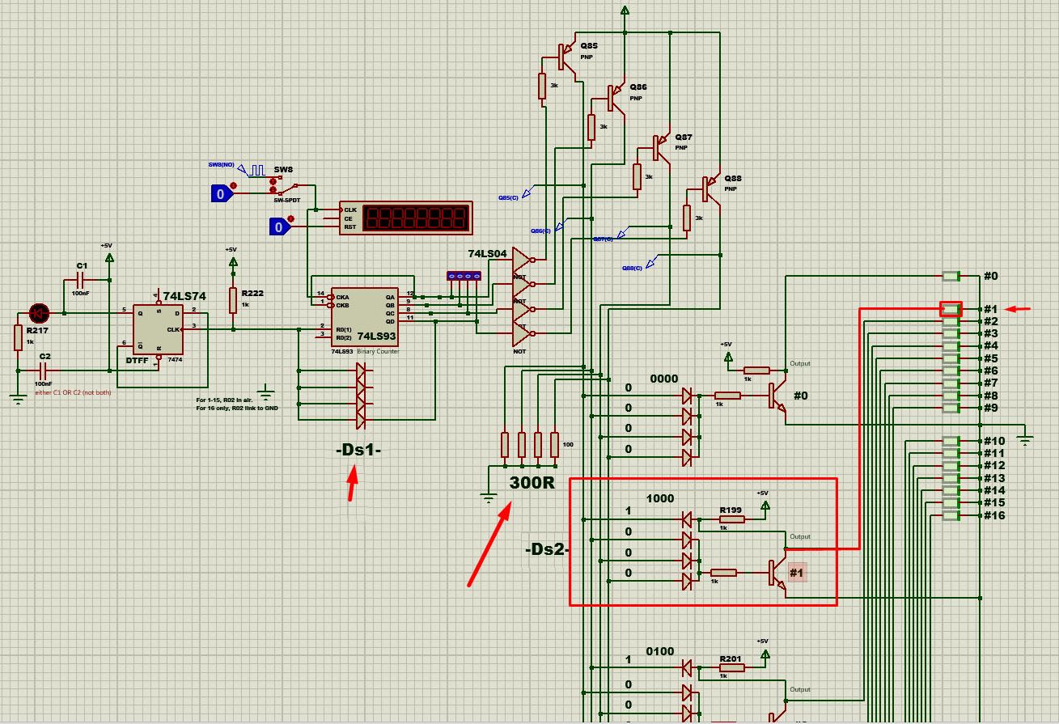Click the +5V power terminal above R222
The image size is (1059, 724).
(233, 260)
